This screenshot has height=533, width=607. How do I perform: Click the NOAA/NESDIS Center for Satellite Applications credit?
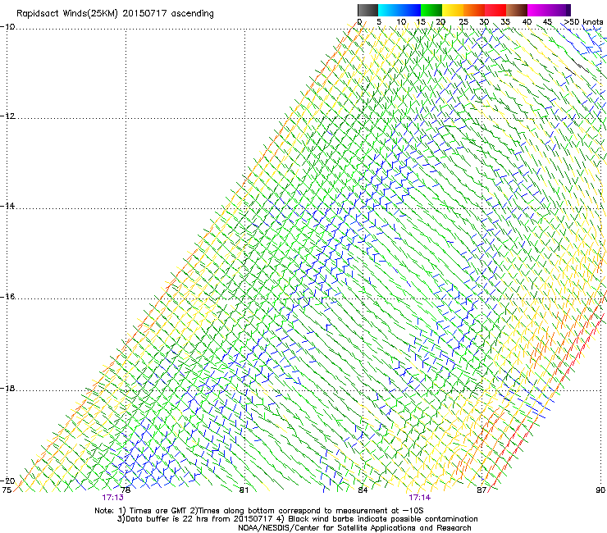(354, 528)
